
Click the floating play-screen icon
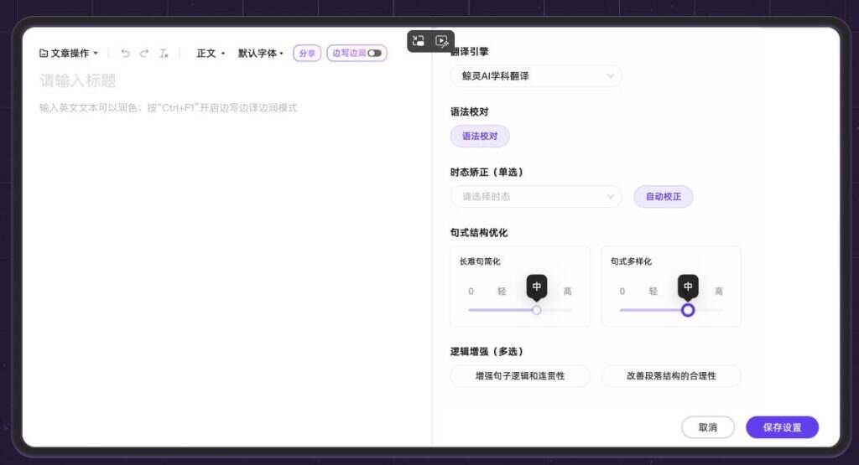[x=442, y=40]
